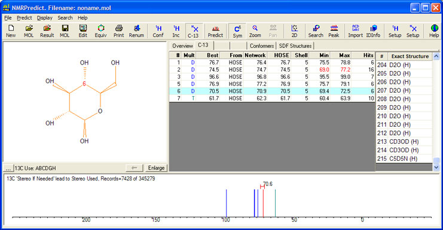Click the back arrow button beside Enlarge

tap(134, 168)
